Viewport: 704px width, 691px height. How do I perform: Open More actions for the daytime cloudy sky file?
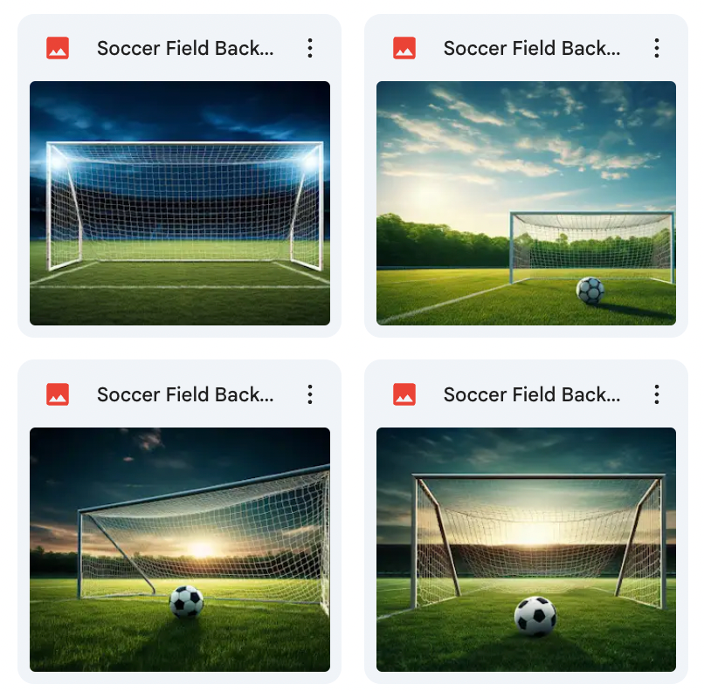[657, 48]
